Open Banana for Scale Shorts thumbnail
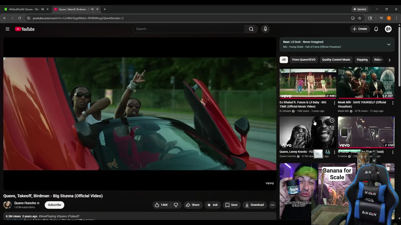 coord(337,191)
